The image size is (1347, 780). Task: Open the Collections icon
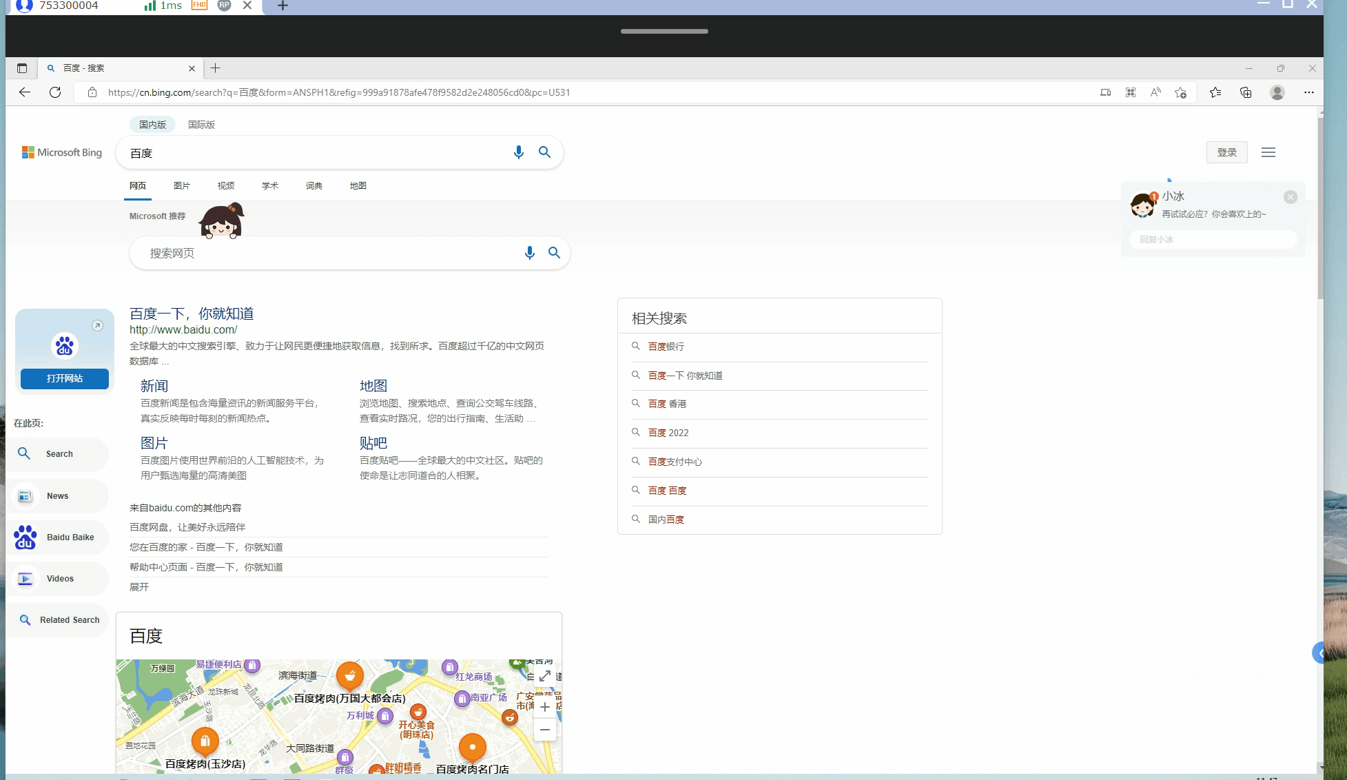click(x=1246, y=92)
